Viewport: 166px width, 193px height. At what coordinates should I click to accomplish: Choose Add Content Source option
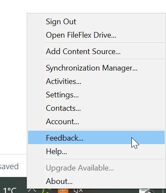click(x=96, y=51)
